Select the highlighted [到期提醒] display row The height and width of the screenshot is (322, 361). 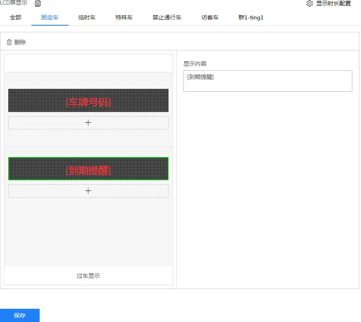tap(88, 169)
